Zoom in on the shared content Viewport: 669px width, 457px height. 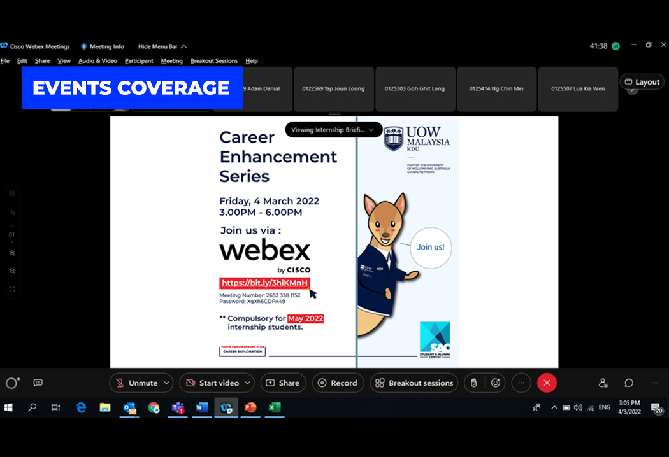(x=12, y=253)
